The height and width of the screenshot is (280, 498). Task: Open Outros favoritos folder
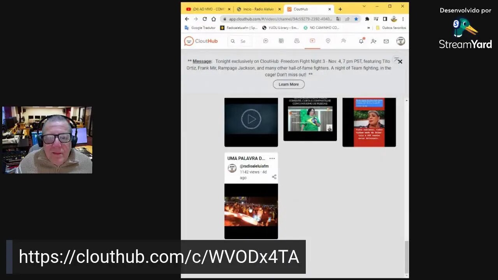391,28
